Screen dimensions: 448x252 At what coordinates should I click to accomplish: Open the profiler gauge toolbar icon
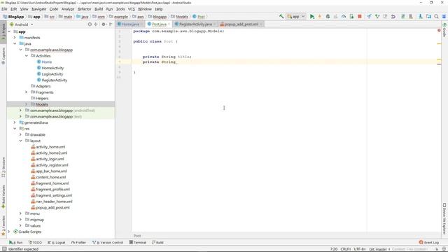click(344, 17)
